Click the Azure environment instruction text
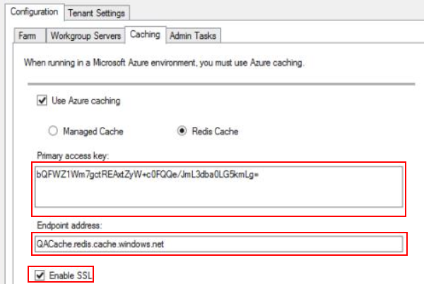Image resolution: width=424 pixels, height=284 pixels. (164, 63)
